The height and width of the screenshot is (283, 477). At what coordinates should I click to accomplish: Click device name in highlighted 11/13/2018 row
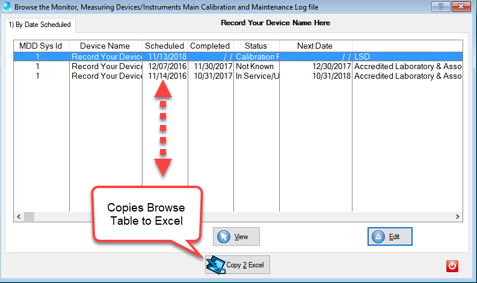(106, 57)
